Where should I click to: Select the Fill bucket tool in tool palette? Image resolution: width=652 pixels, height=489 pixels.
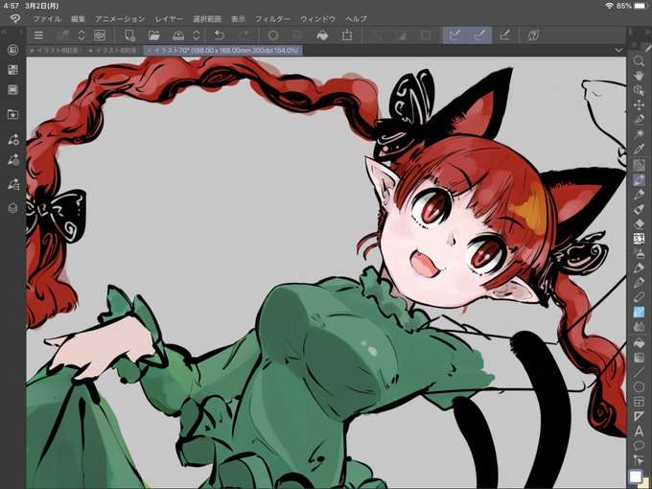click(639, 343)
